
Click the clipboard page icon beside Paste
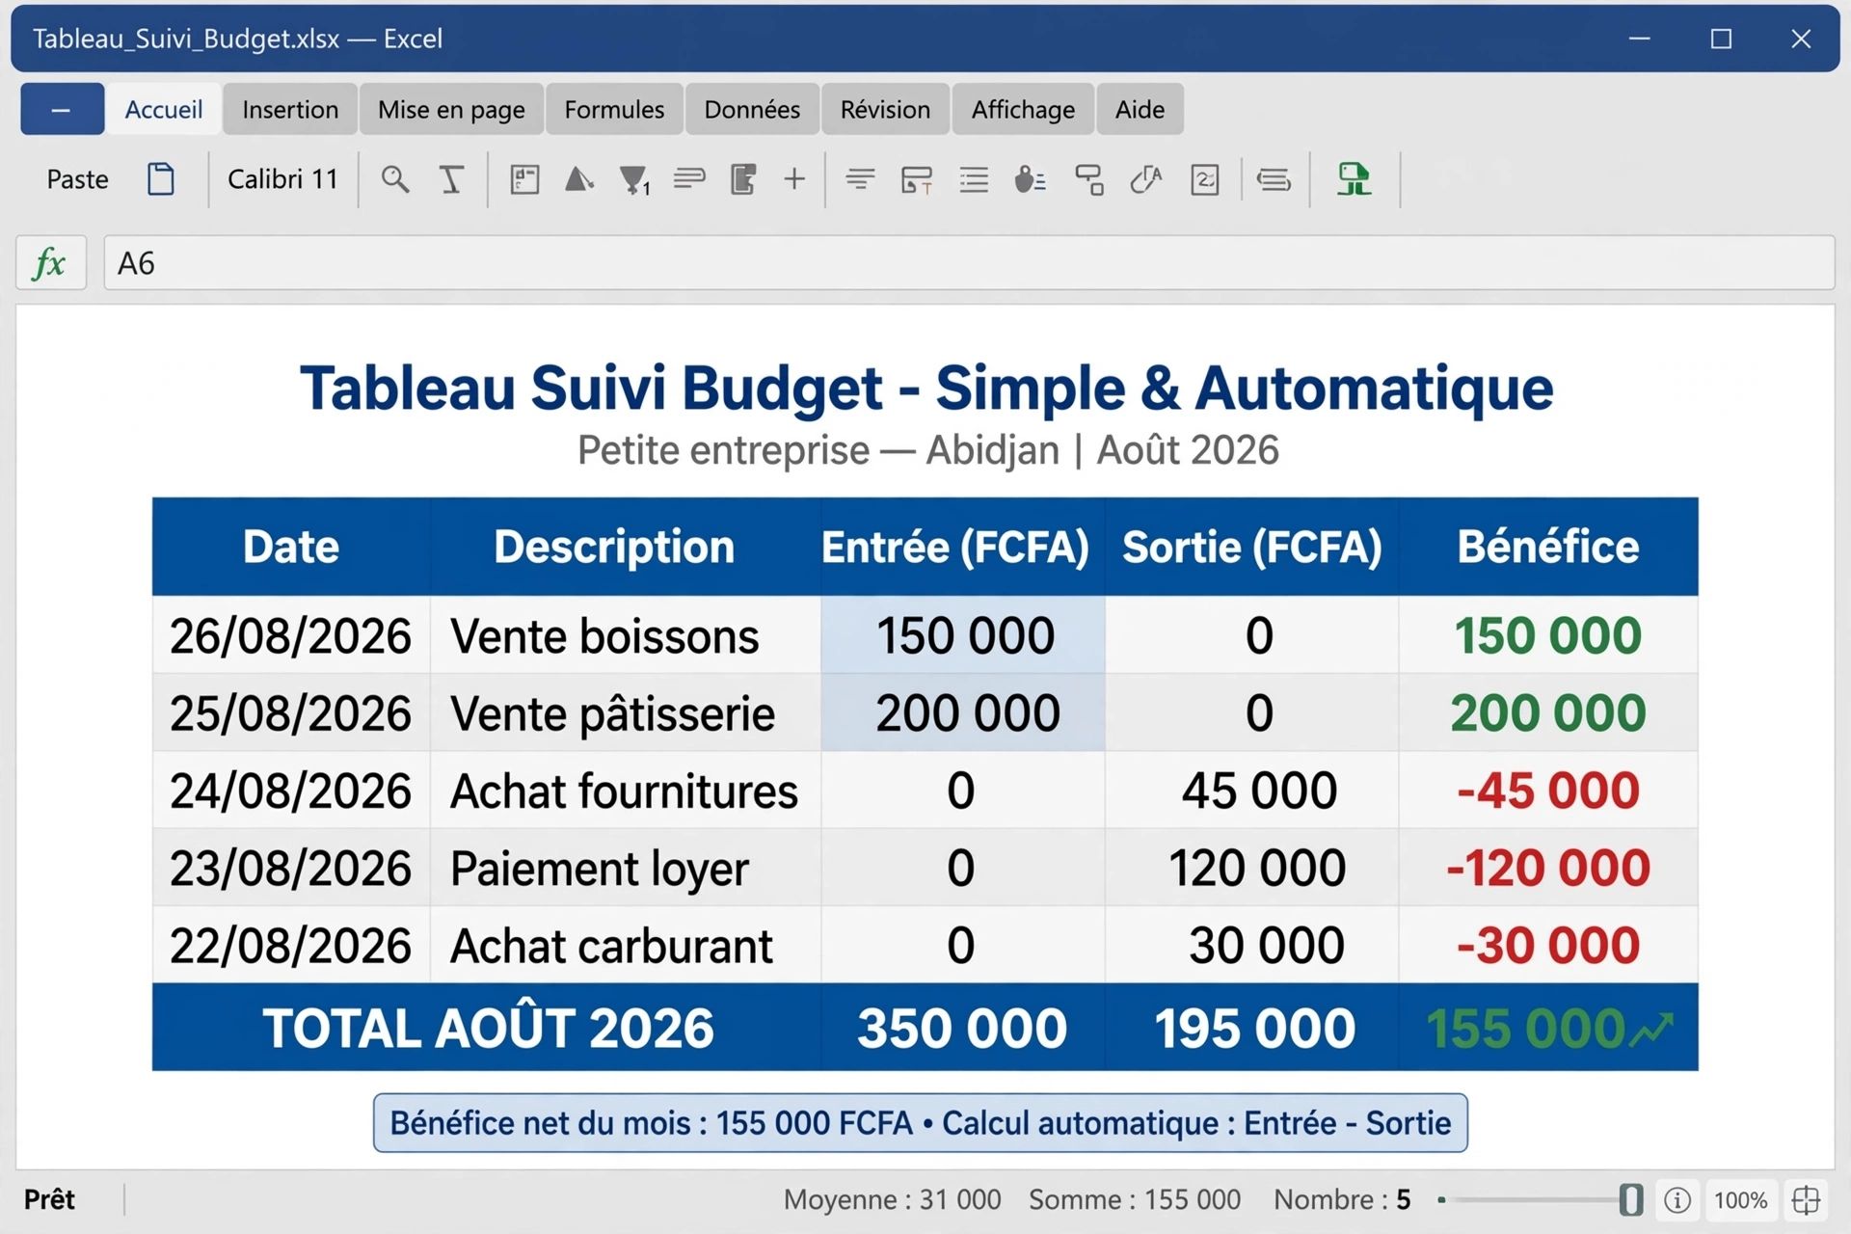tap(161, 179)
